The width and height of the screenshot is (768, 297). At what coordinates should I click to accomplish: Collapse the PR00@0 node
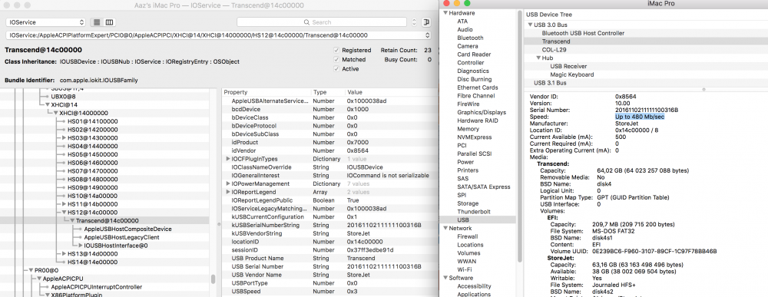click(31, 270)
